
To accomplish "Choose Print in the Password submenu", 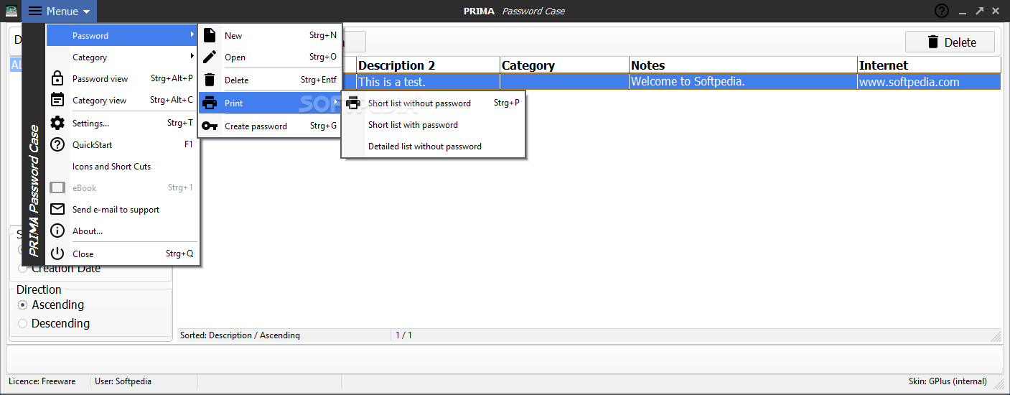I will coord(270,103).
